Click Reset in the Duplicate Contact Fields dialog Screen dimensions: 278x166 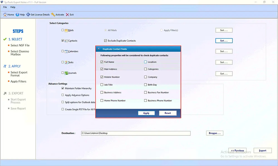pos(168,113)
